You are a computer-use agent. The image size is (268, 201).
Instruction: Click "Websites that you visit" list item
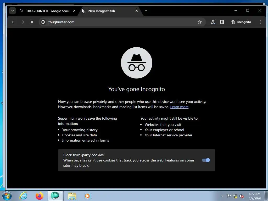(163, 125)
